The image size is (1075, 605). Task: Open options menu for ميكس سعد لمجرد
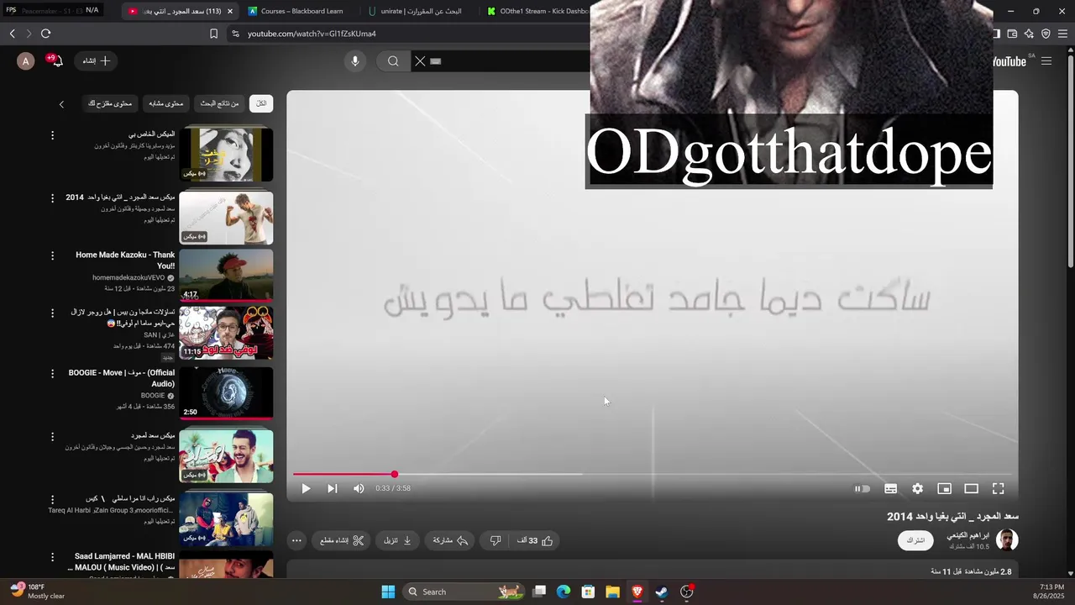(52, 437)
